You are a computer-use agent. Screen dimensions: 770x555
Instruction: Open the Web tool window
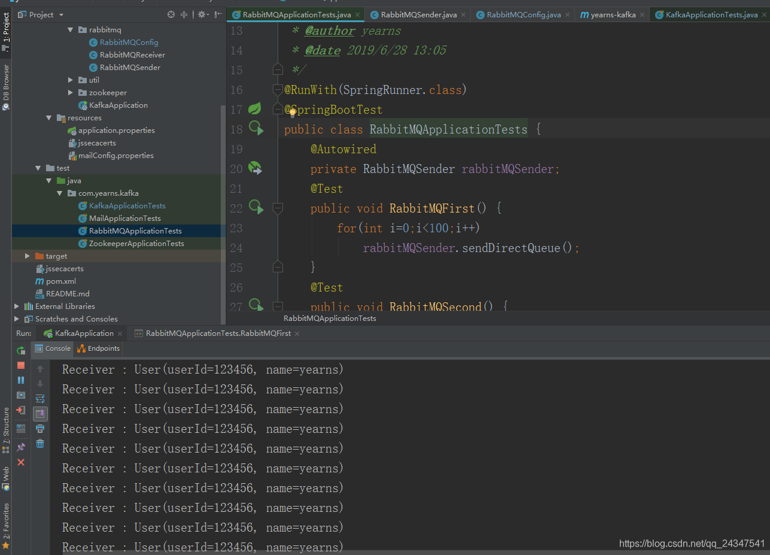tap(5, 478)
